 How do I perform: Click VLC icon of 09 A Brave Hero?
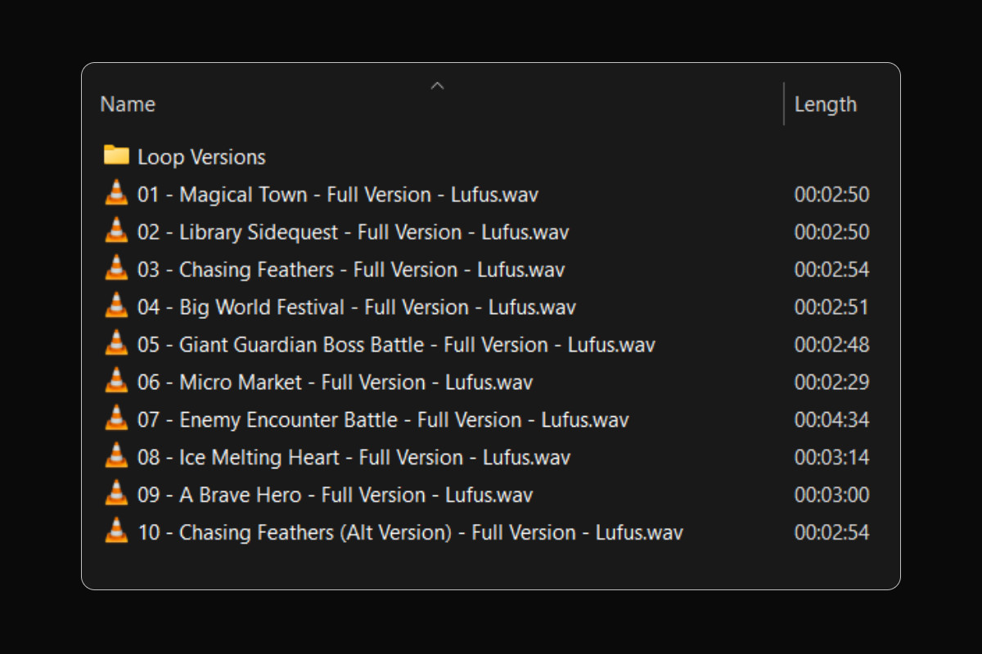click(117, 495)
